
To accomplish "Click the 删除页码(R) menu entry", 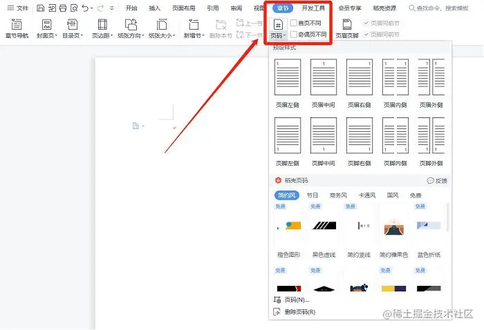I will 294,312.
